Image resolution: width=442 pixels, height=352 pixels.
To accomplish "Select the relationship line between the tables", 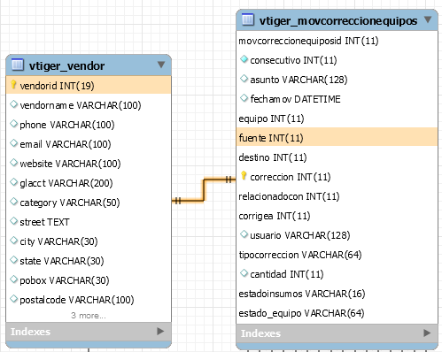I will click(x=204, y=190).
